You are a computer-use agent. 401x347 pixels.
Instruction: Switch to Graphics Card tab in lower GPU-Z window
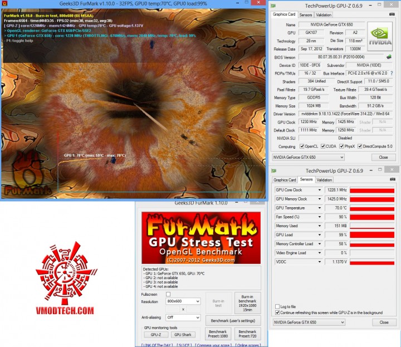(x=285, y=180)
